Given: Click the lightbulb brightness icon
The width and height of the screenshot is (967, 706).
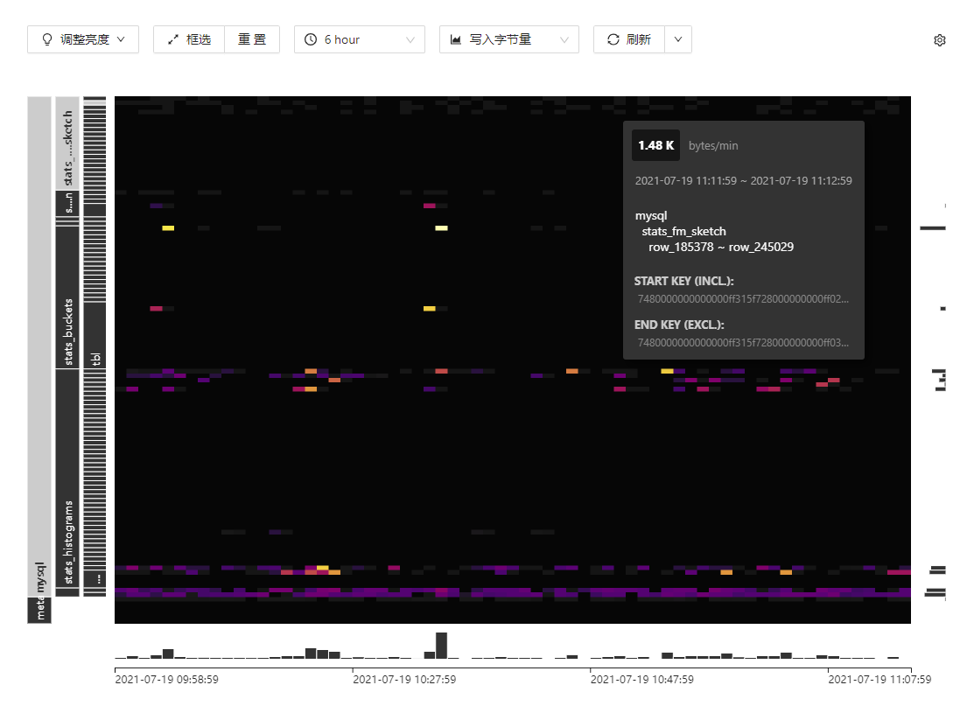Looking at the screenshot, I should click(46, 39).
